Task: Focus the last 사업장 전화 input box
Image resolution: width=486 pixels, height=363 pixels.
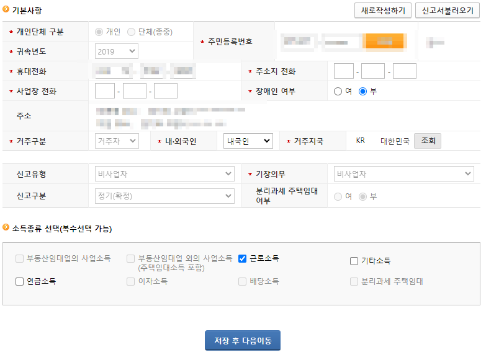Action: tap(166, 91)
